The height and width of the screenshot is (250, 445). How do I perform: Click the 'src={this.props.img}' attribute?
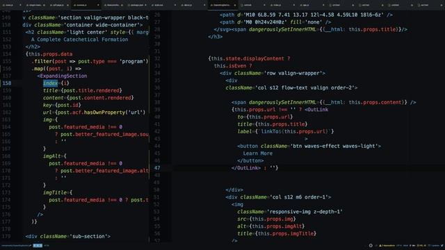tap(267, 219)
